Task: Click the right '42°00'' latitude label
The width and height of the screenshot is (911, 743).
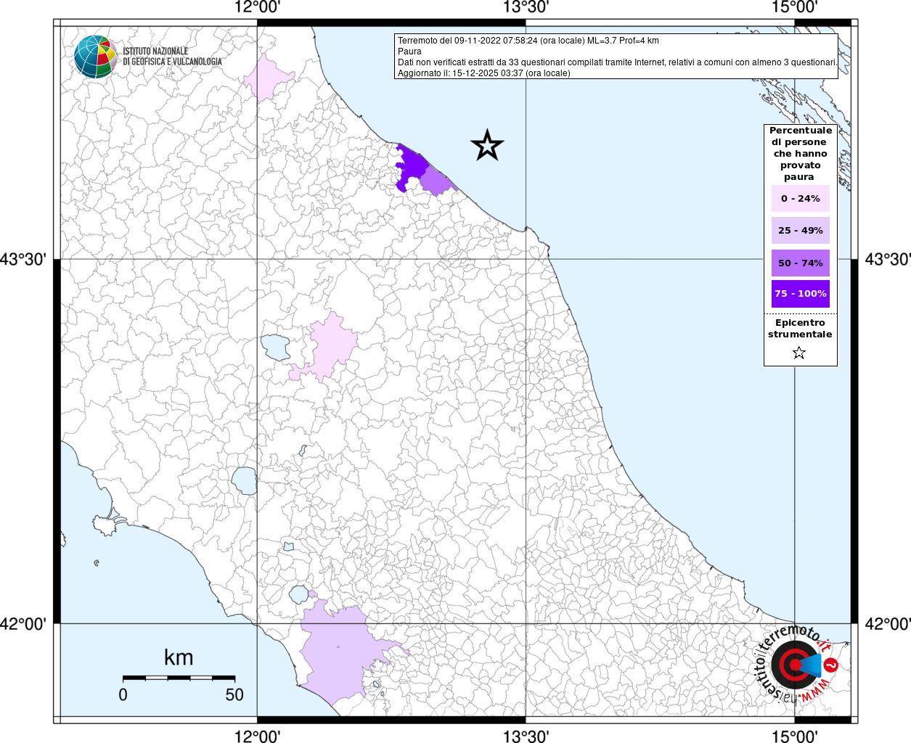Action: tap(887, 624)
